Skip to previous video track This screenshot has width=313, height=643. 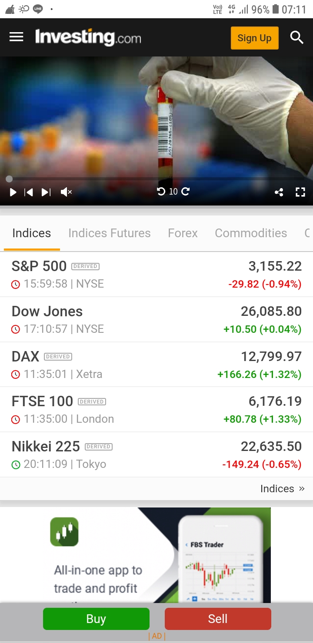click(29, 192)
